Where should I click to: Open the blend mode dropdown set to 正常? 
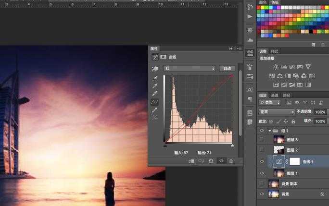click(276, 111)
